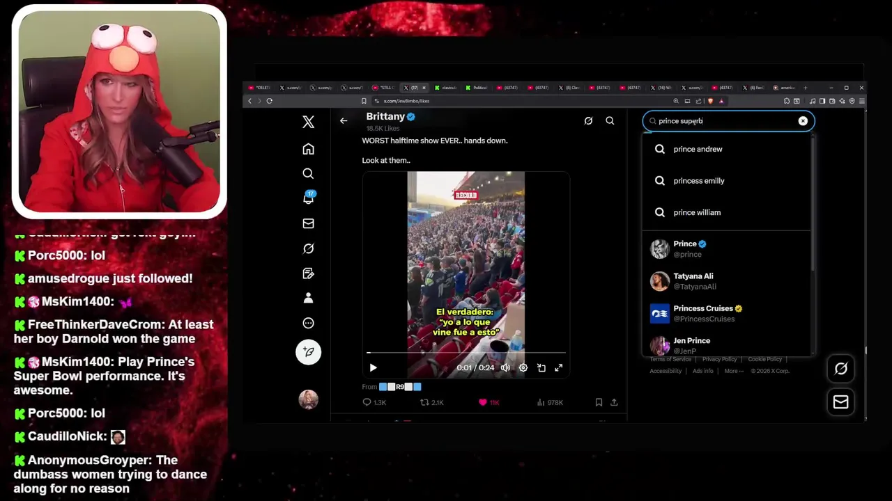Mute the video volume icon
Image resolution: width=892 pixels, height=501 pixels.
[x=505, y=367]
